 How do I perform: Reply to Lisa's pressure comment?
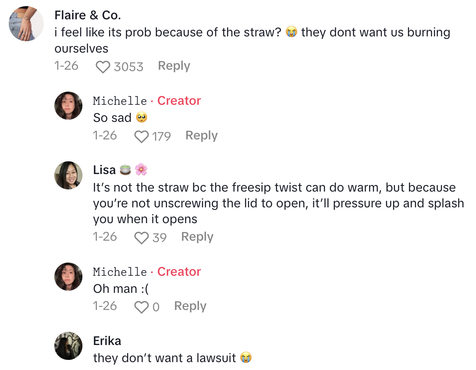[197, 237]
